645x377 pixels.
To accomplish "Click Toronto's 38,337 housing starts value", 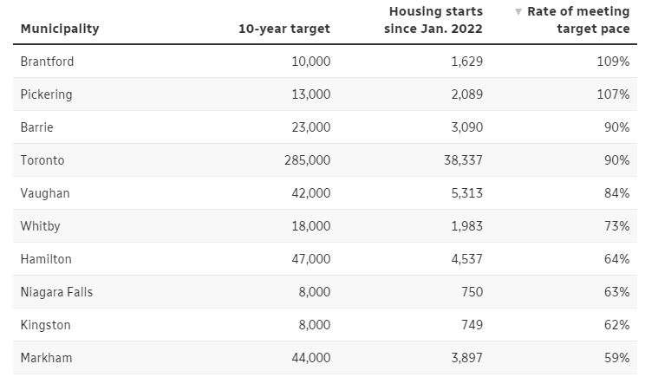I will 460,160.
